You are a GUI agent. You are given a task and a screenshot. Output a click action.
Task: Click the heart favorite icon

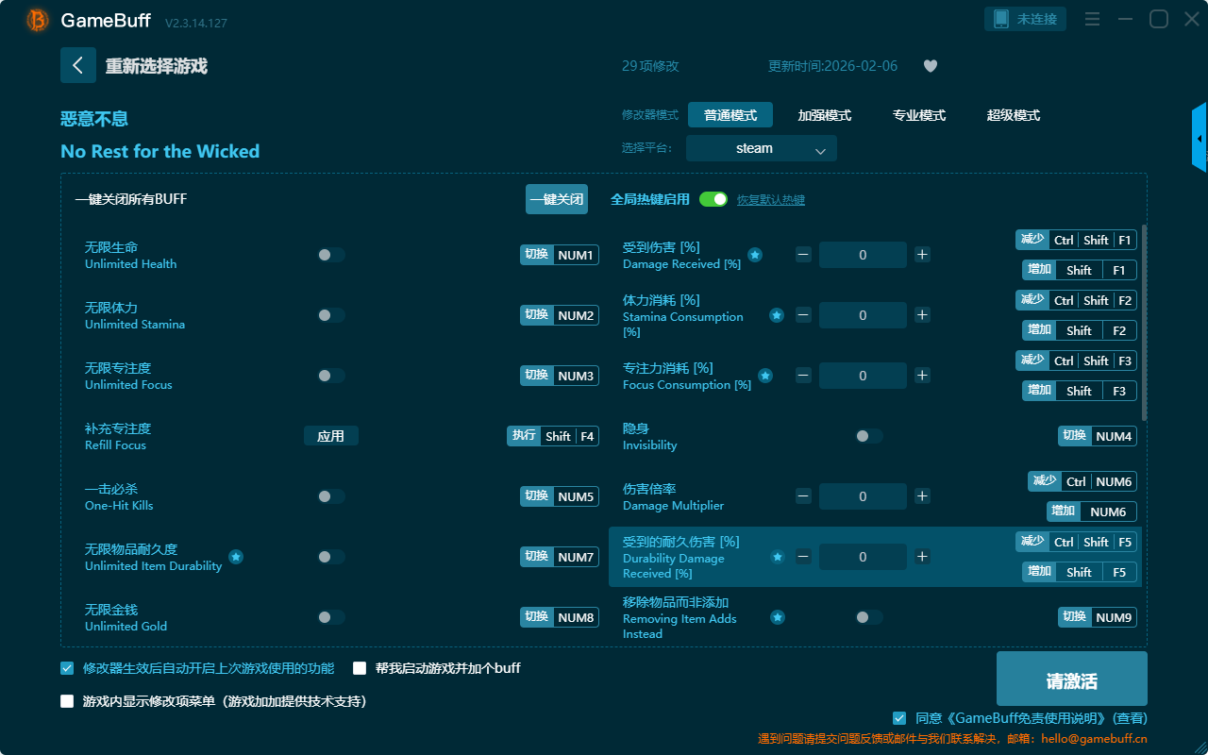930,66
